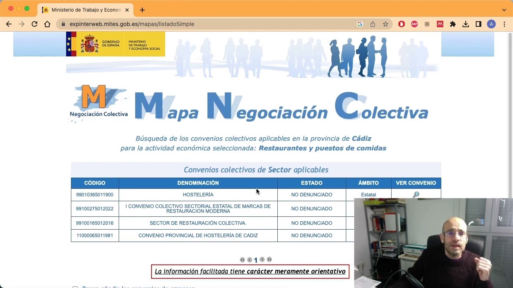
Task: Click I CONVENIO COLECTIVO SECTORIAL ESTATAL row text
Action: click(x=198, y=209)
